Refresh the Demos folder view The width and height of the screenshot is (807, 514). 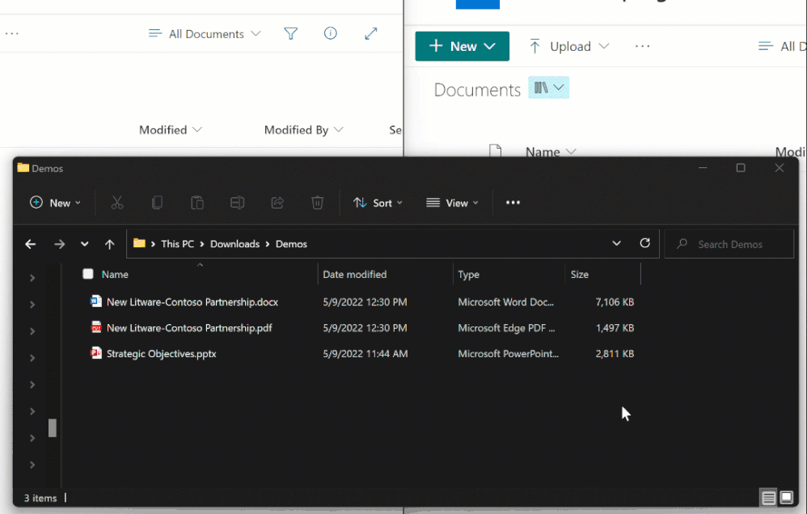(645, 242)
